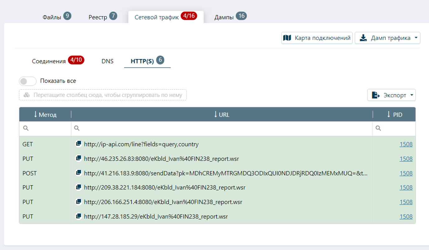Image resolution: width=429 pixels, height=250 pixels.
Task: Switch to the Файлы tab
Action: (52, 17)
